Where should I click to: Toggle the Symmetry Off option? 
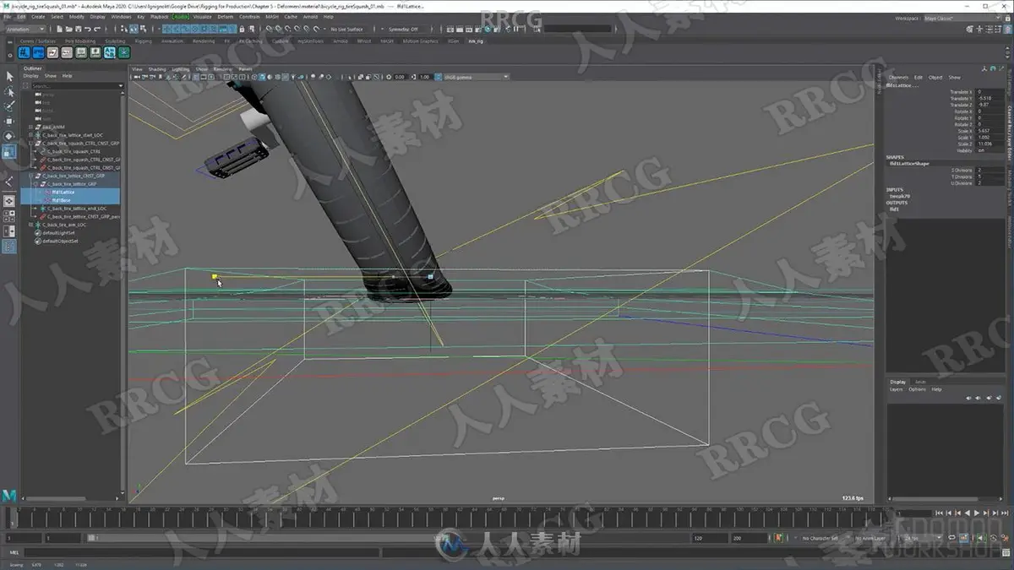tap(404, 29)
